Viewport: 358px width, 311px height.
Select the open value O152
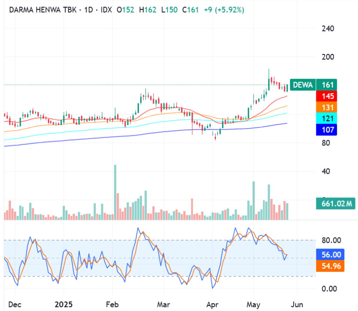click(125, 10)
